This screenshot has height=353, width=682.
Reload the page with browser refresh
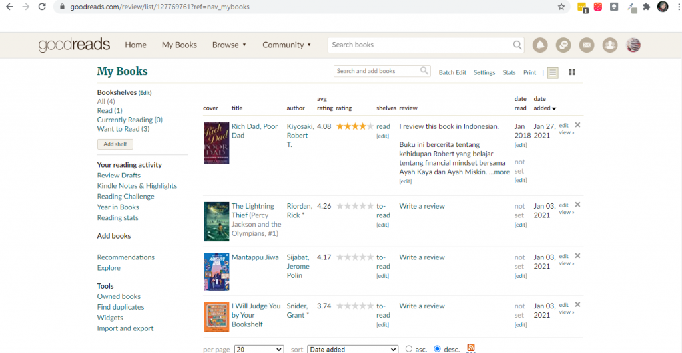42,7
